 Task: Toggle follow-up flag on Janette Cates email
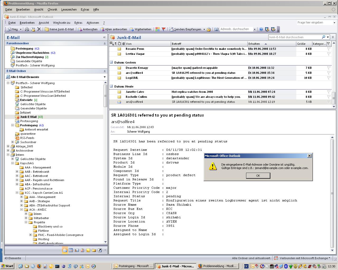click(329, 92)
